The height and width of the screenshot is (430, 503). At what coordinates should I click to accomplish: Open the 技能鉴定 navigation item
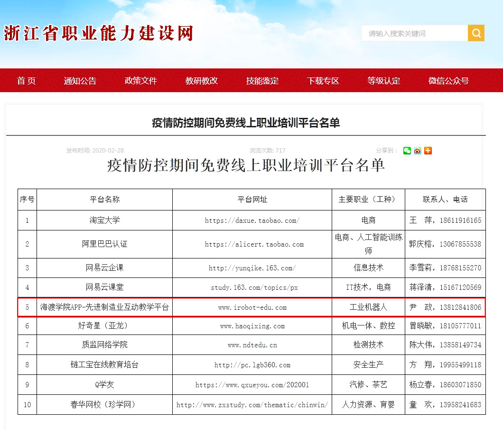(x=262, y=81)
